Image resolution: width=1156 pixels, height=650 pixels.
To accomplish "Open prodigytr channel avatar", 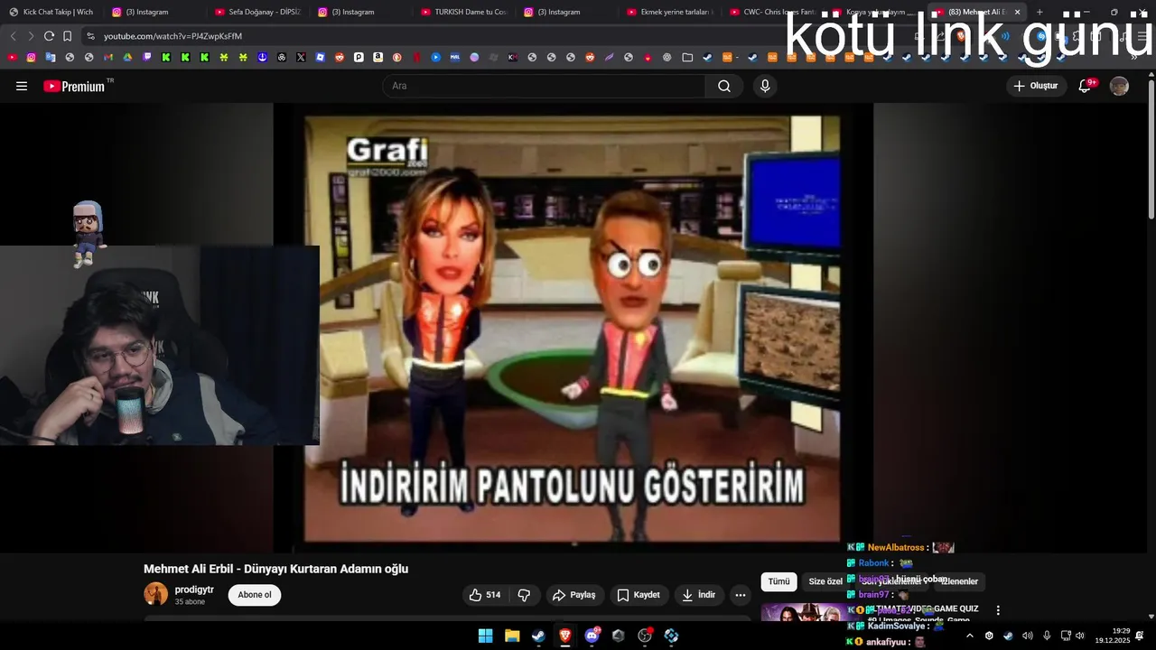I will 155,594.
